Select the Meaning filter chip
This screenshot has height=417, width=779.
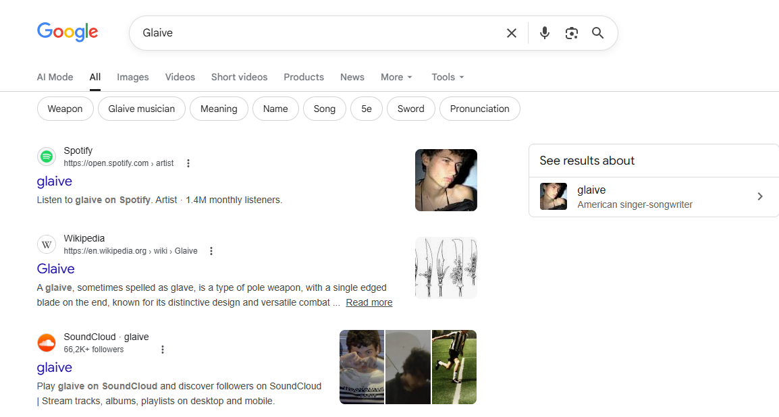pos(219,109)
